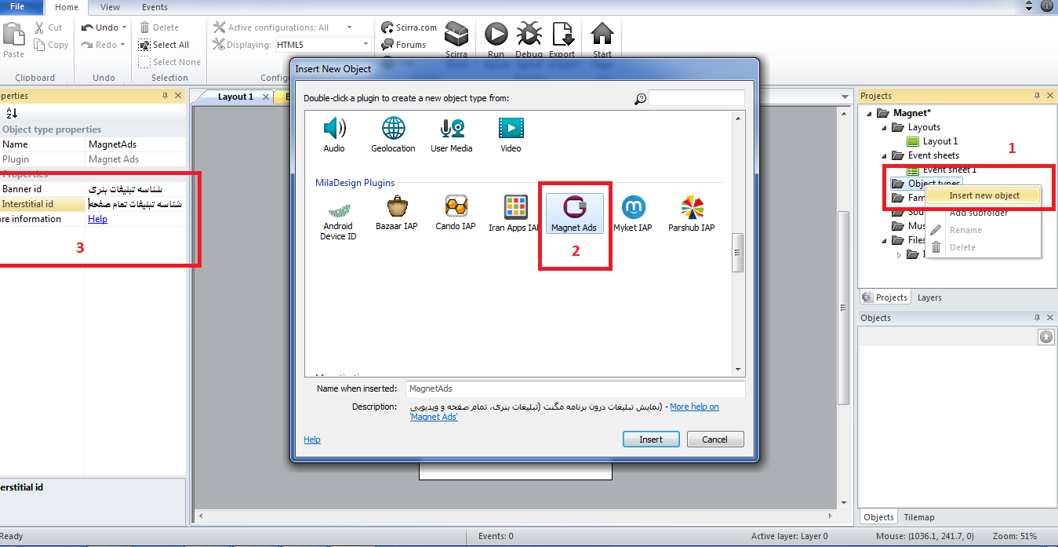
Task: Click the Copy toolbar item
Action: [51, 45]
